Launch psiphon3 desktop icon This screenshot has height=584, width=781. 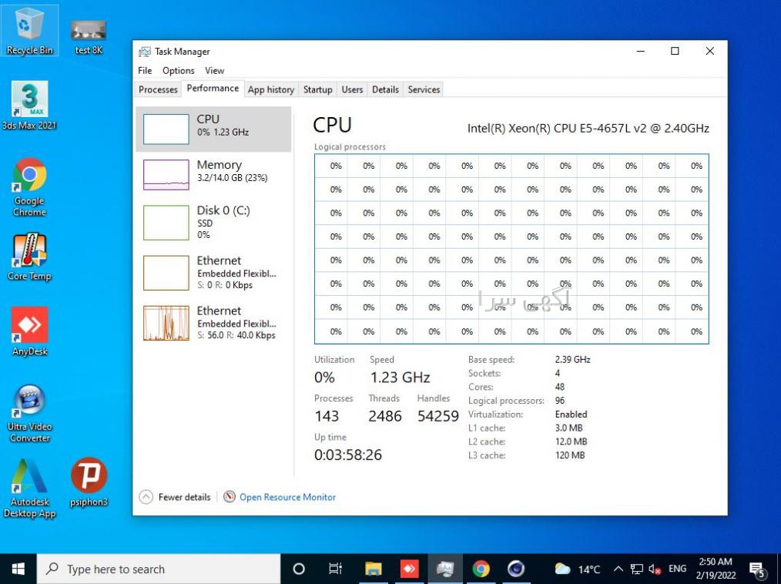click(89, 482)
